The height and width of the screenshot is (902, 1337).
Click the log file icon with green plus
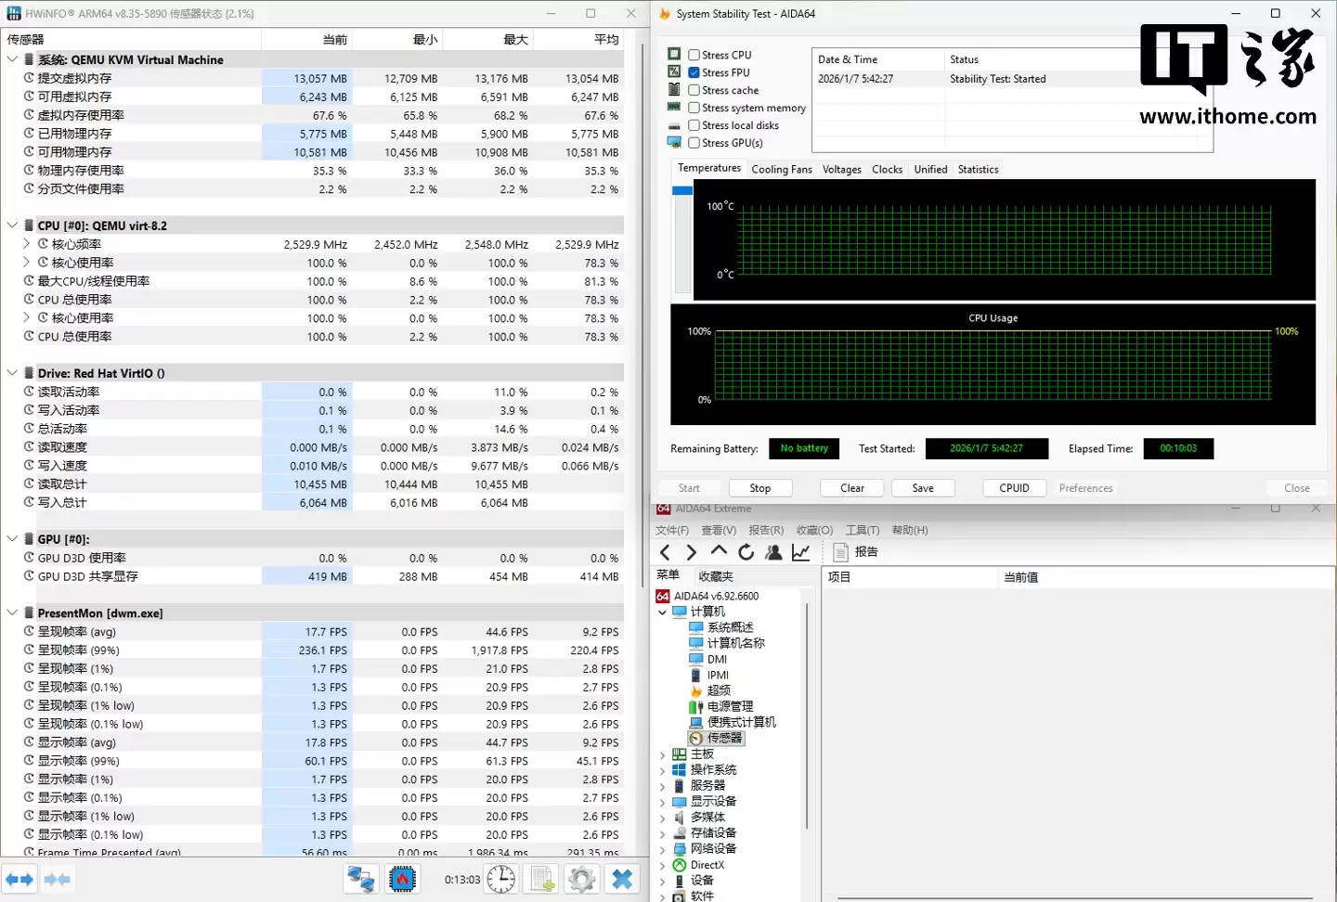tap(542, 879)
